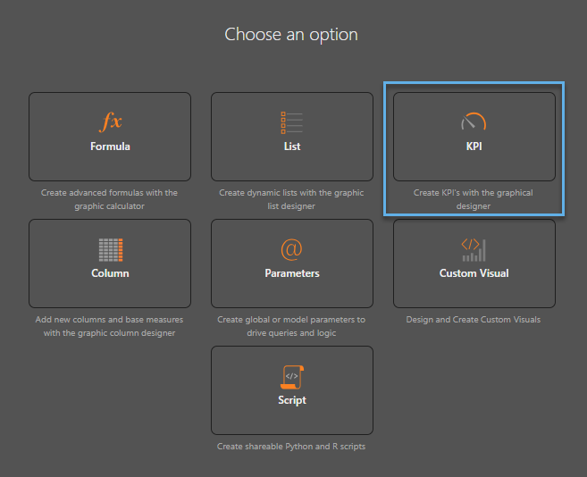Click 'Add new columns and base measures' text

[109, 326]
